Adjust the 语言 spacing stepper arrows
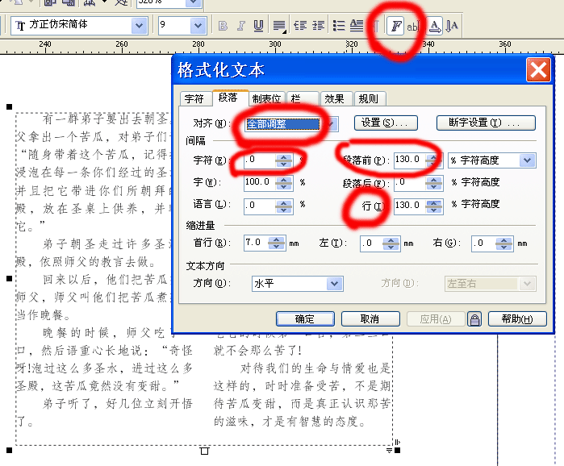Image resolution: width=564 pixels, height=466 pixels. pos(284,206)
